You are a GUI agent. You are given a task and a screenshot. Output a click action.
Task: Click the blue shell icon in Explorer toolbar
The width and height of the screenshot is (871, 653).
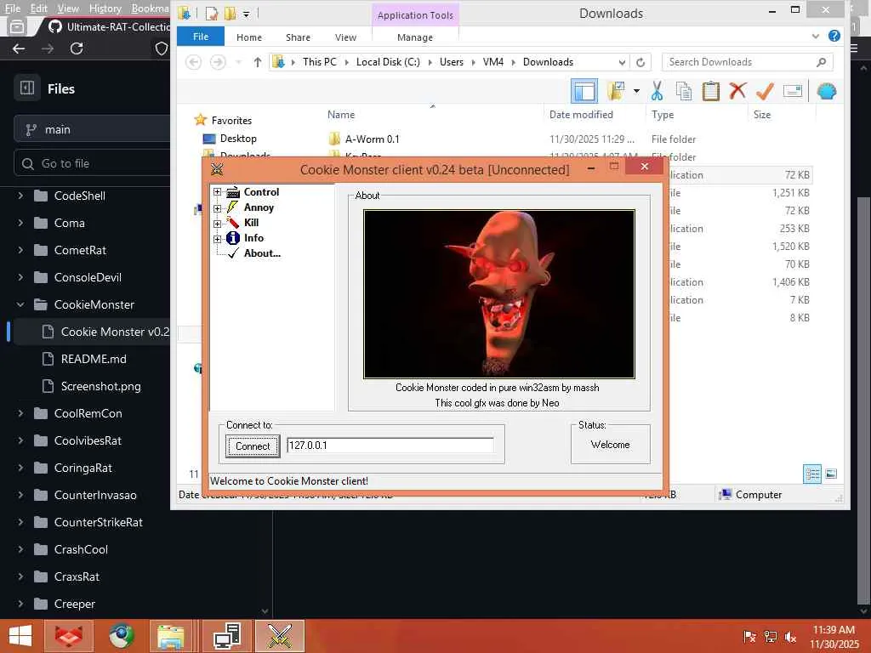[827, 91]
